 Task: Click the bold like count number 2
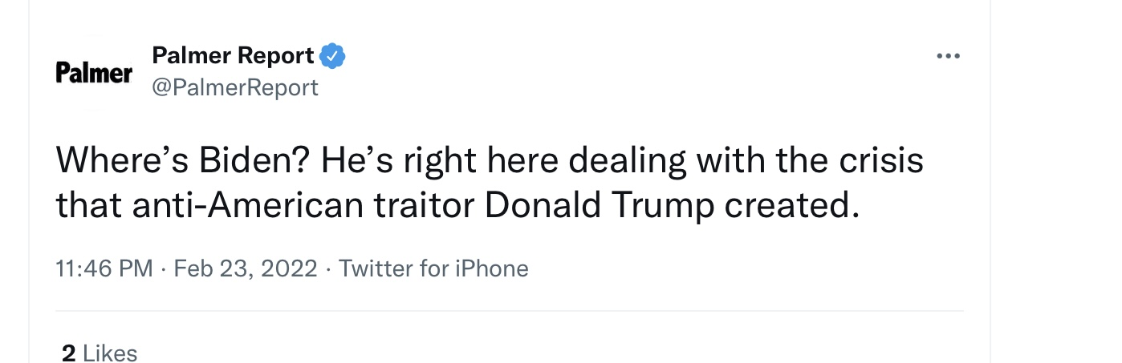click(x=68, y=353)
